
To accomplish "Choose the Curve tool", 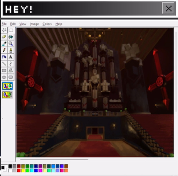I will (x=11, y=64).
